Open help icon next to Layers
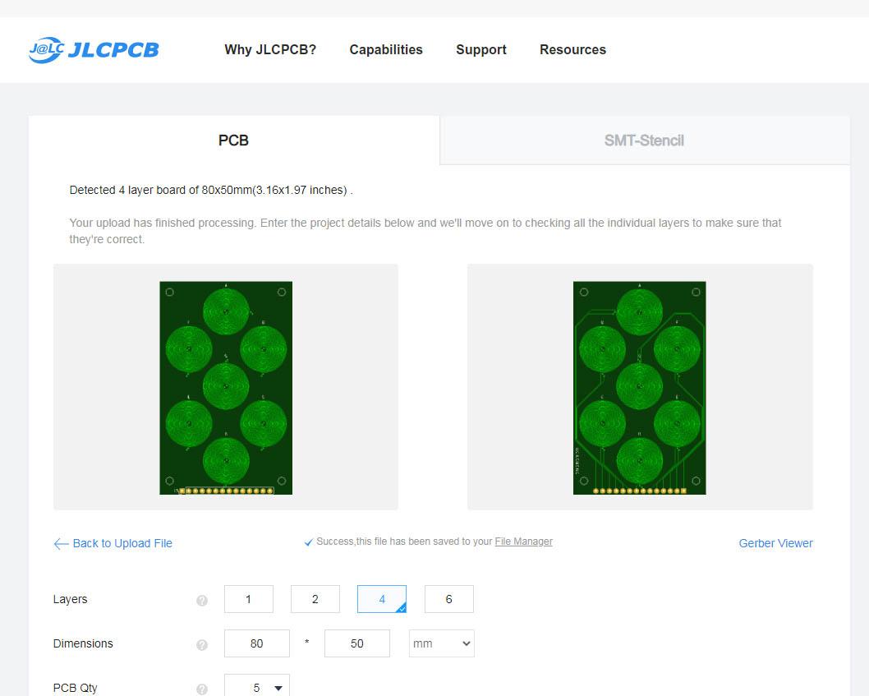The height and width of the screenshot is (696, 869). [202, 600]
